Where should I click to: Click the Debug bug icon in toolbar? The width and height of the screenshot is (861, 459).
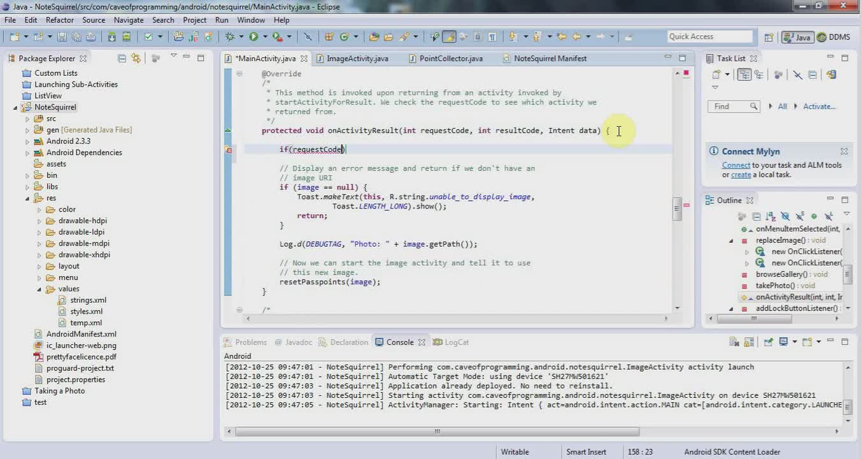click(230, 37)
